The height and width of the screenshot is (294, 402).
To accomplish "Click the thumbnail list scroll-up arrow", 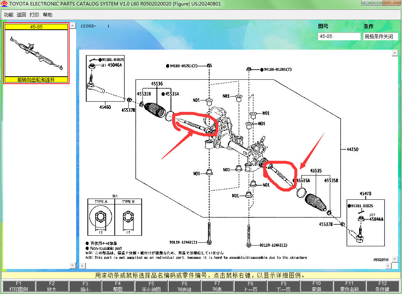I will click(x=73, y=25).
